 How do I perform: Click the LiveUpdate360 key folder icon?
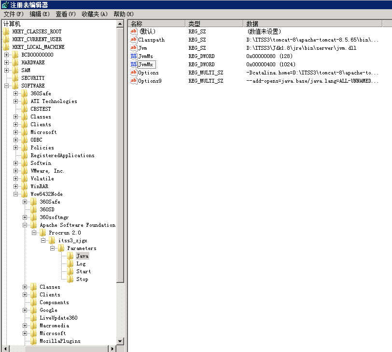point(33,318)
